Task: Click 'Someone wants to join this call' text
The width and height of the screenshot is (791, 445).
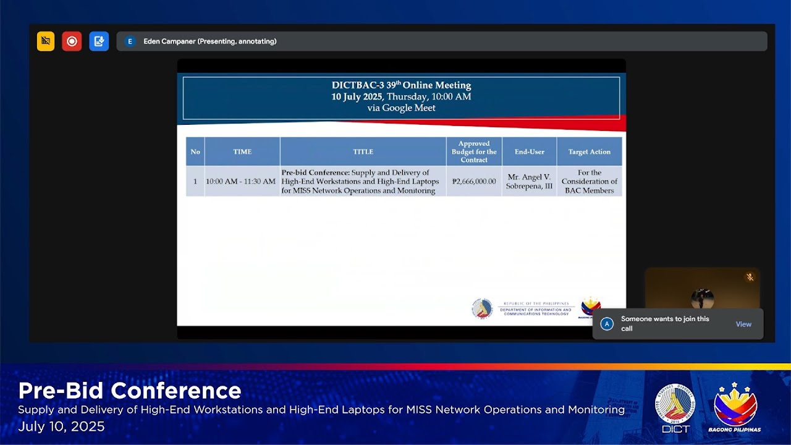Action: [x=665, y=324]
